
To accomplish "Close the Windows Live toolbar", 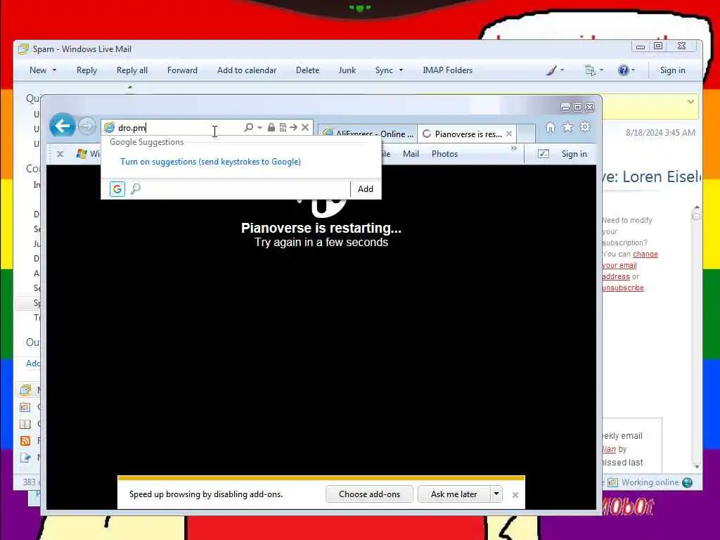I will click(x=60, y=154).
